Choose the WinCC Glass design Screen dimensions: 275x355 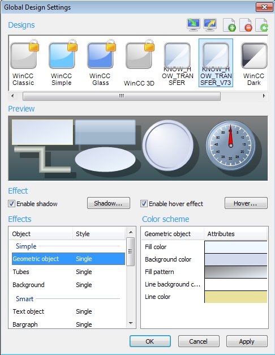pyautogui.click(x=100, y=62)
